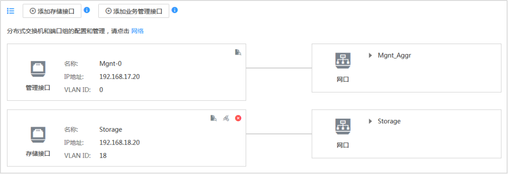Click info icon beside add storage interface
Image resolution: width=508 pixels, height=174 pixels.
87,10
